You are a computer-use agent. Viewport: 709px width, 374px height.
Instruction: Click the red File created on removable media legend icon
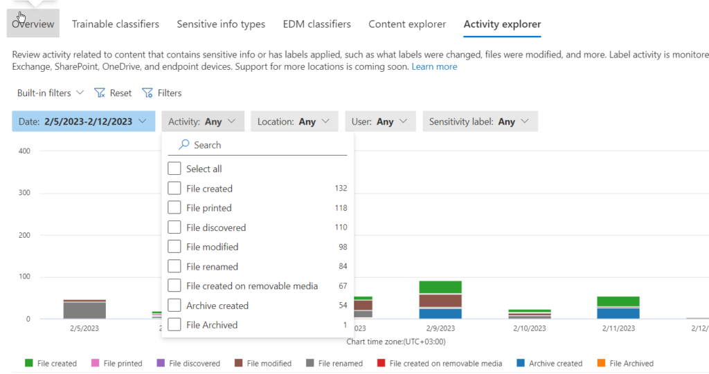[380, 363]
